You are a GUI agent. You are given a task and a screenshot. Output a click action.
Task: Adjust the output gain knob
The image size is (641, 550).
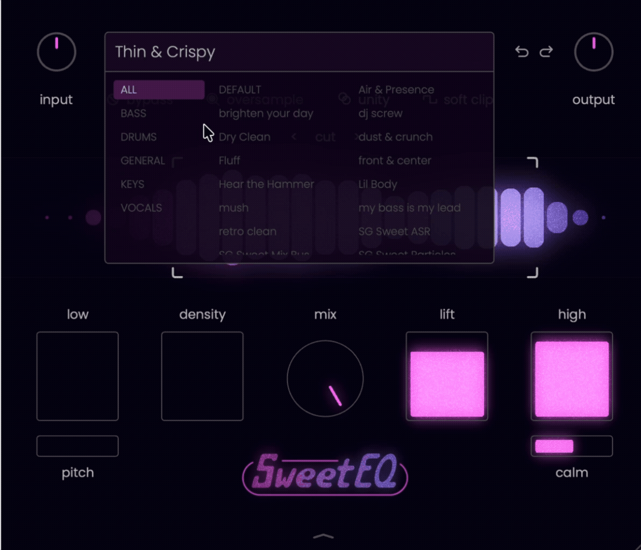click(594, 52)
